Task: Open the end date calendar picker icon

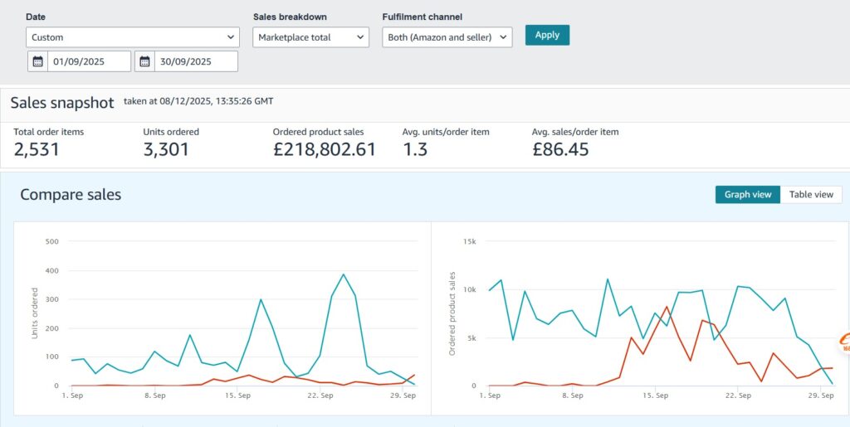Action: pos(144,61)
